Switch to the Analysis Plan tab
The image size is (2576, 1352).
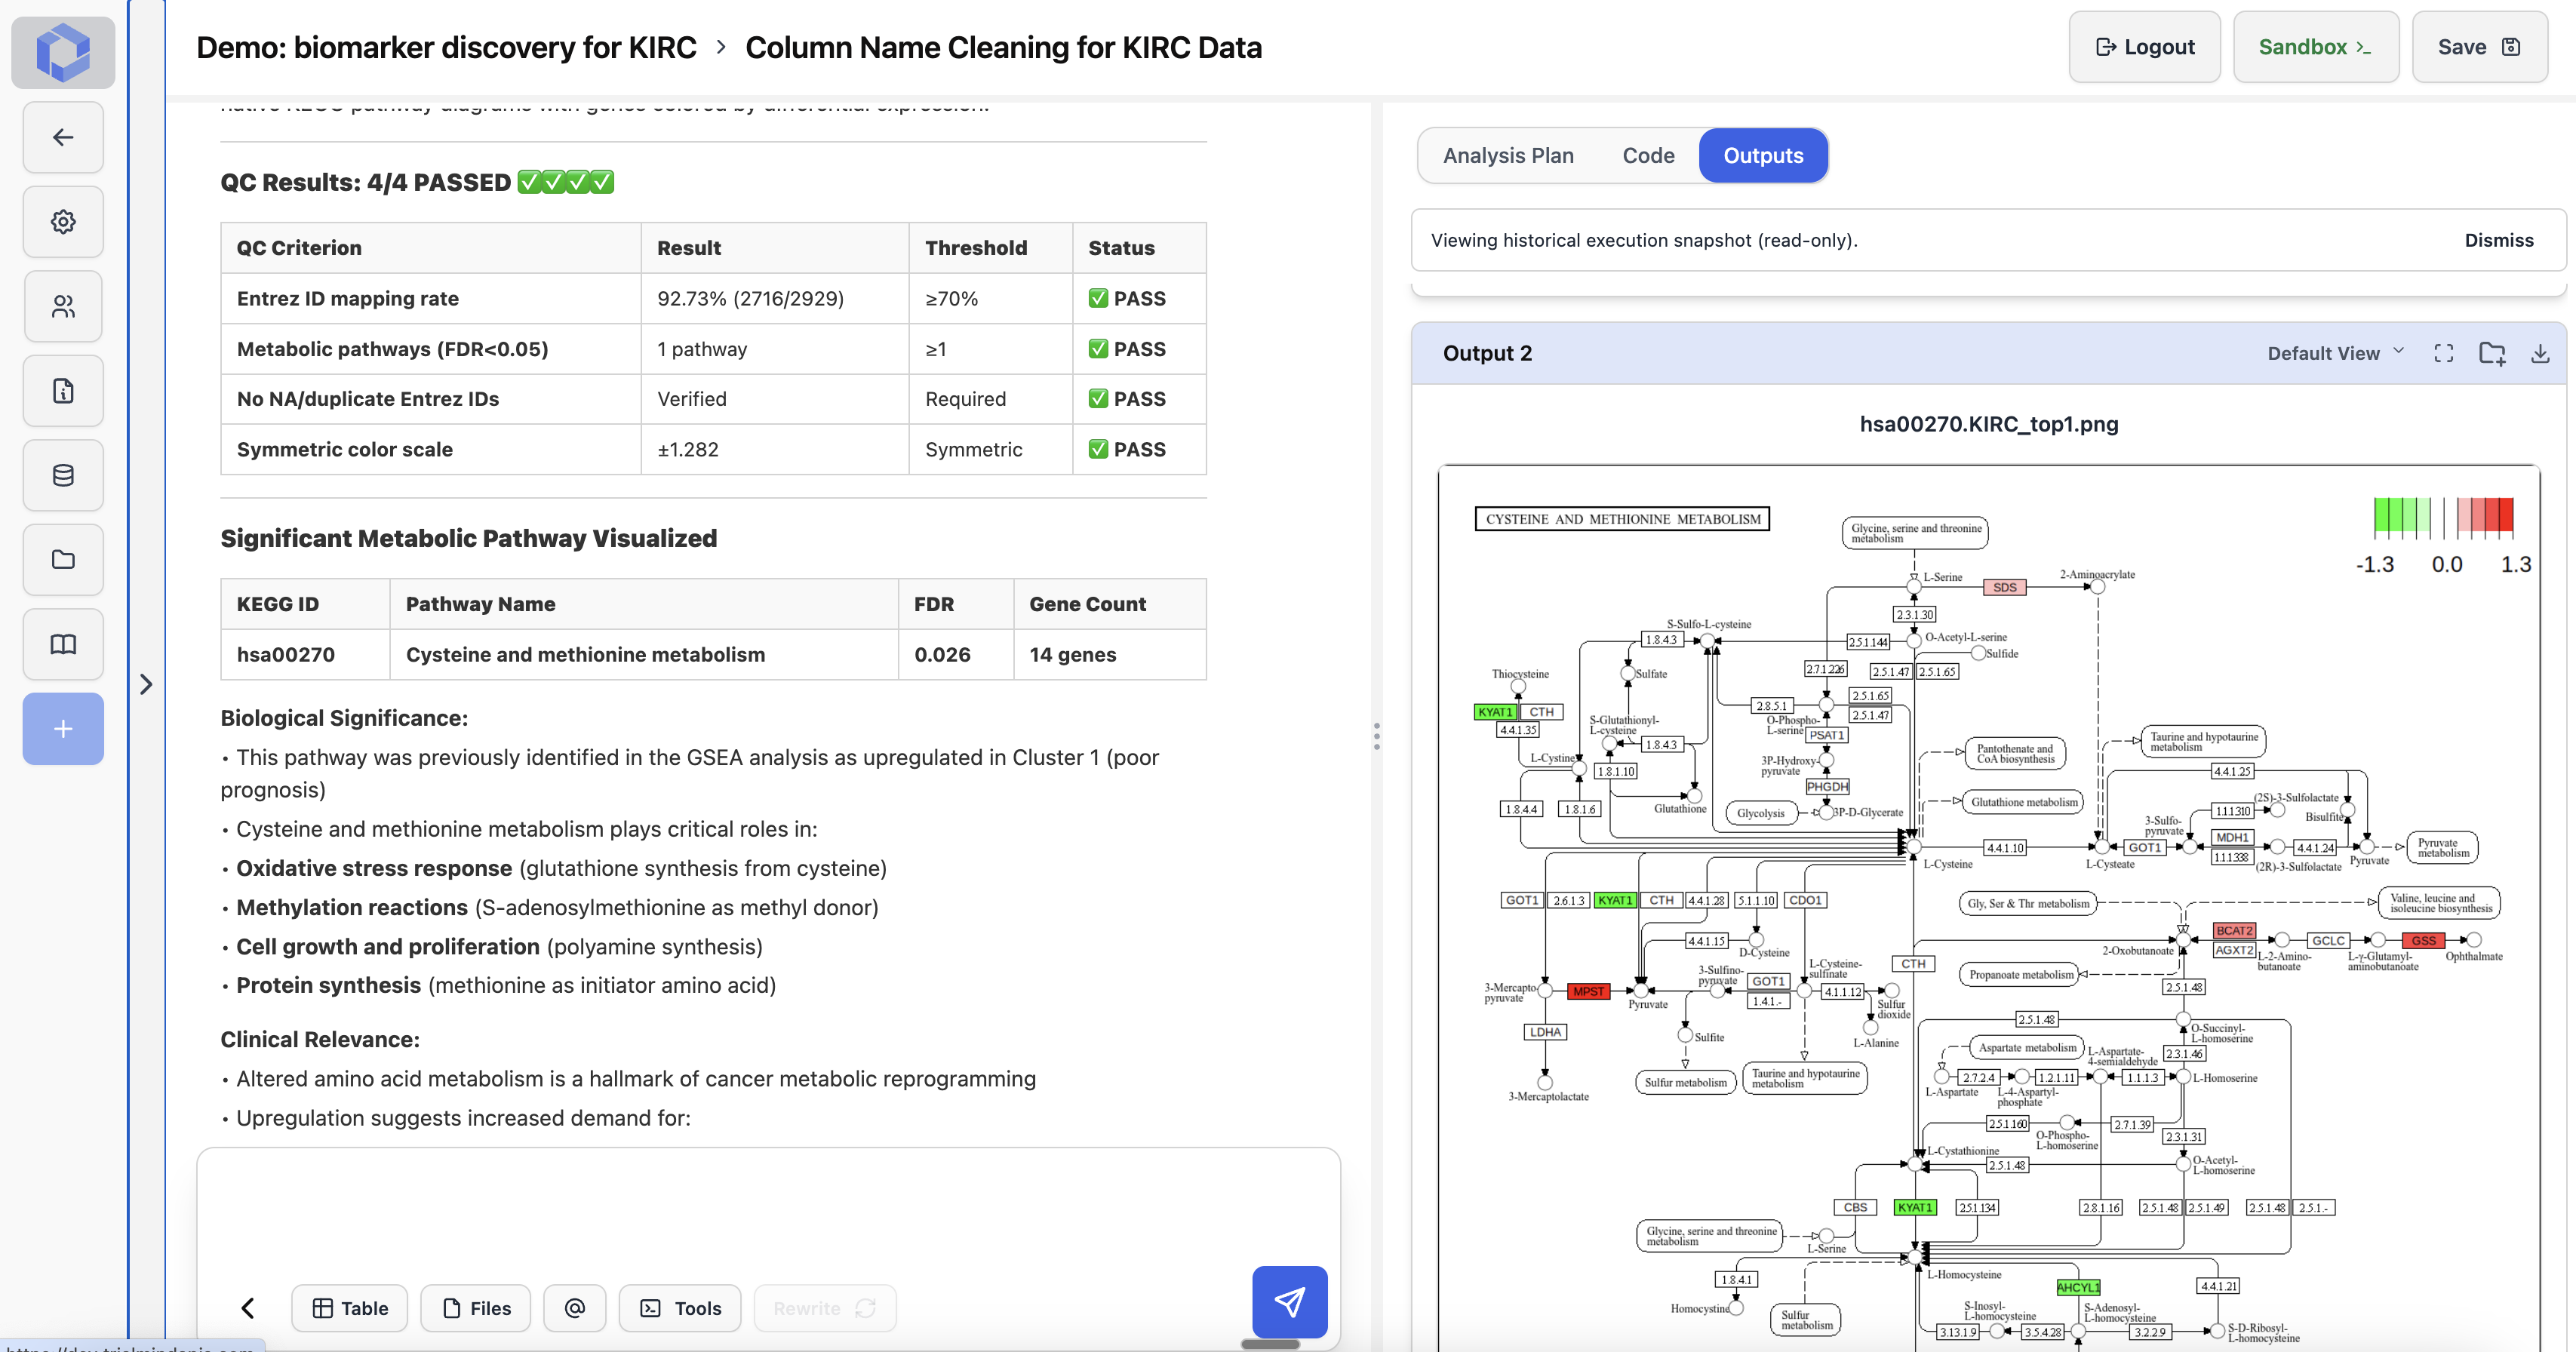(x=1507, y=156)
